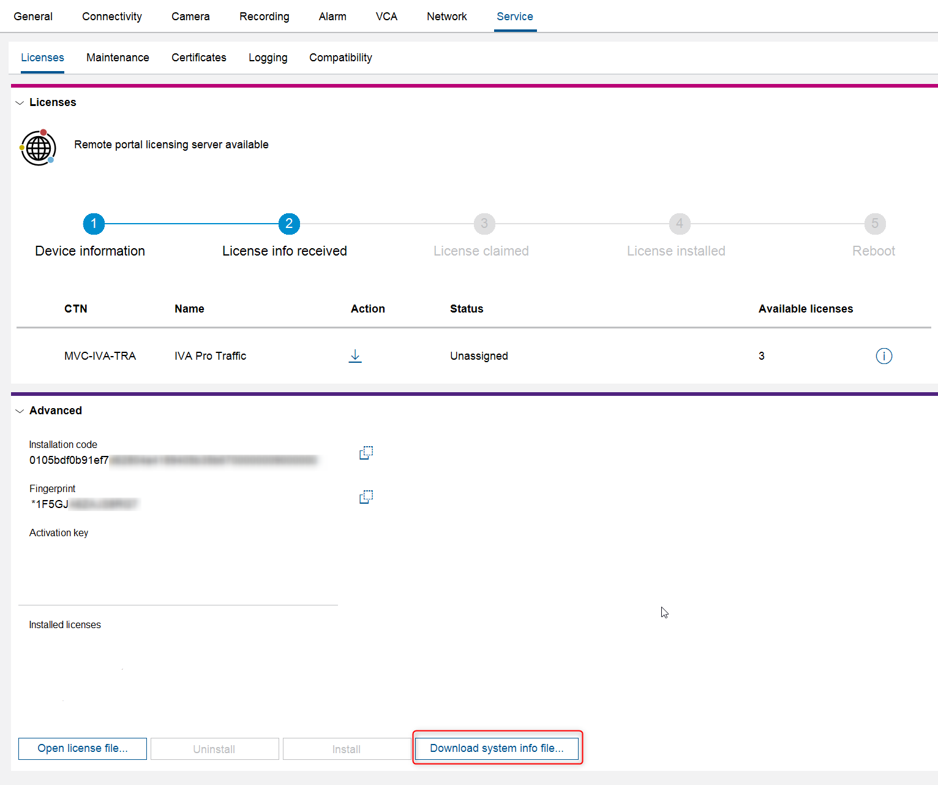Open the Camera menu
Image resolution: width=938 pixels, height=785 pixels.
click(x=190, y=17)
